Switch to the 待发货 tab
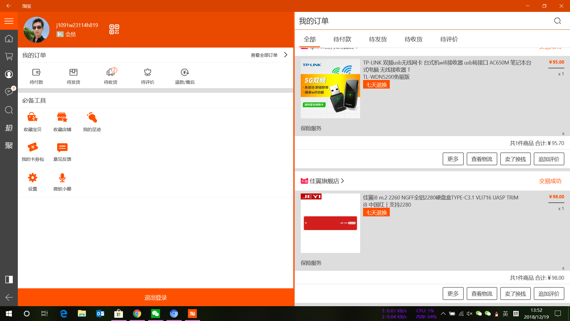 tap(378, 39)
